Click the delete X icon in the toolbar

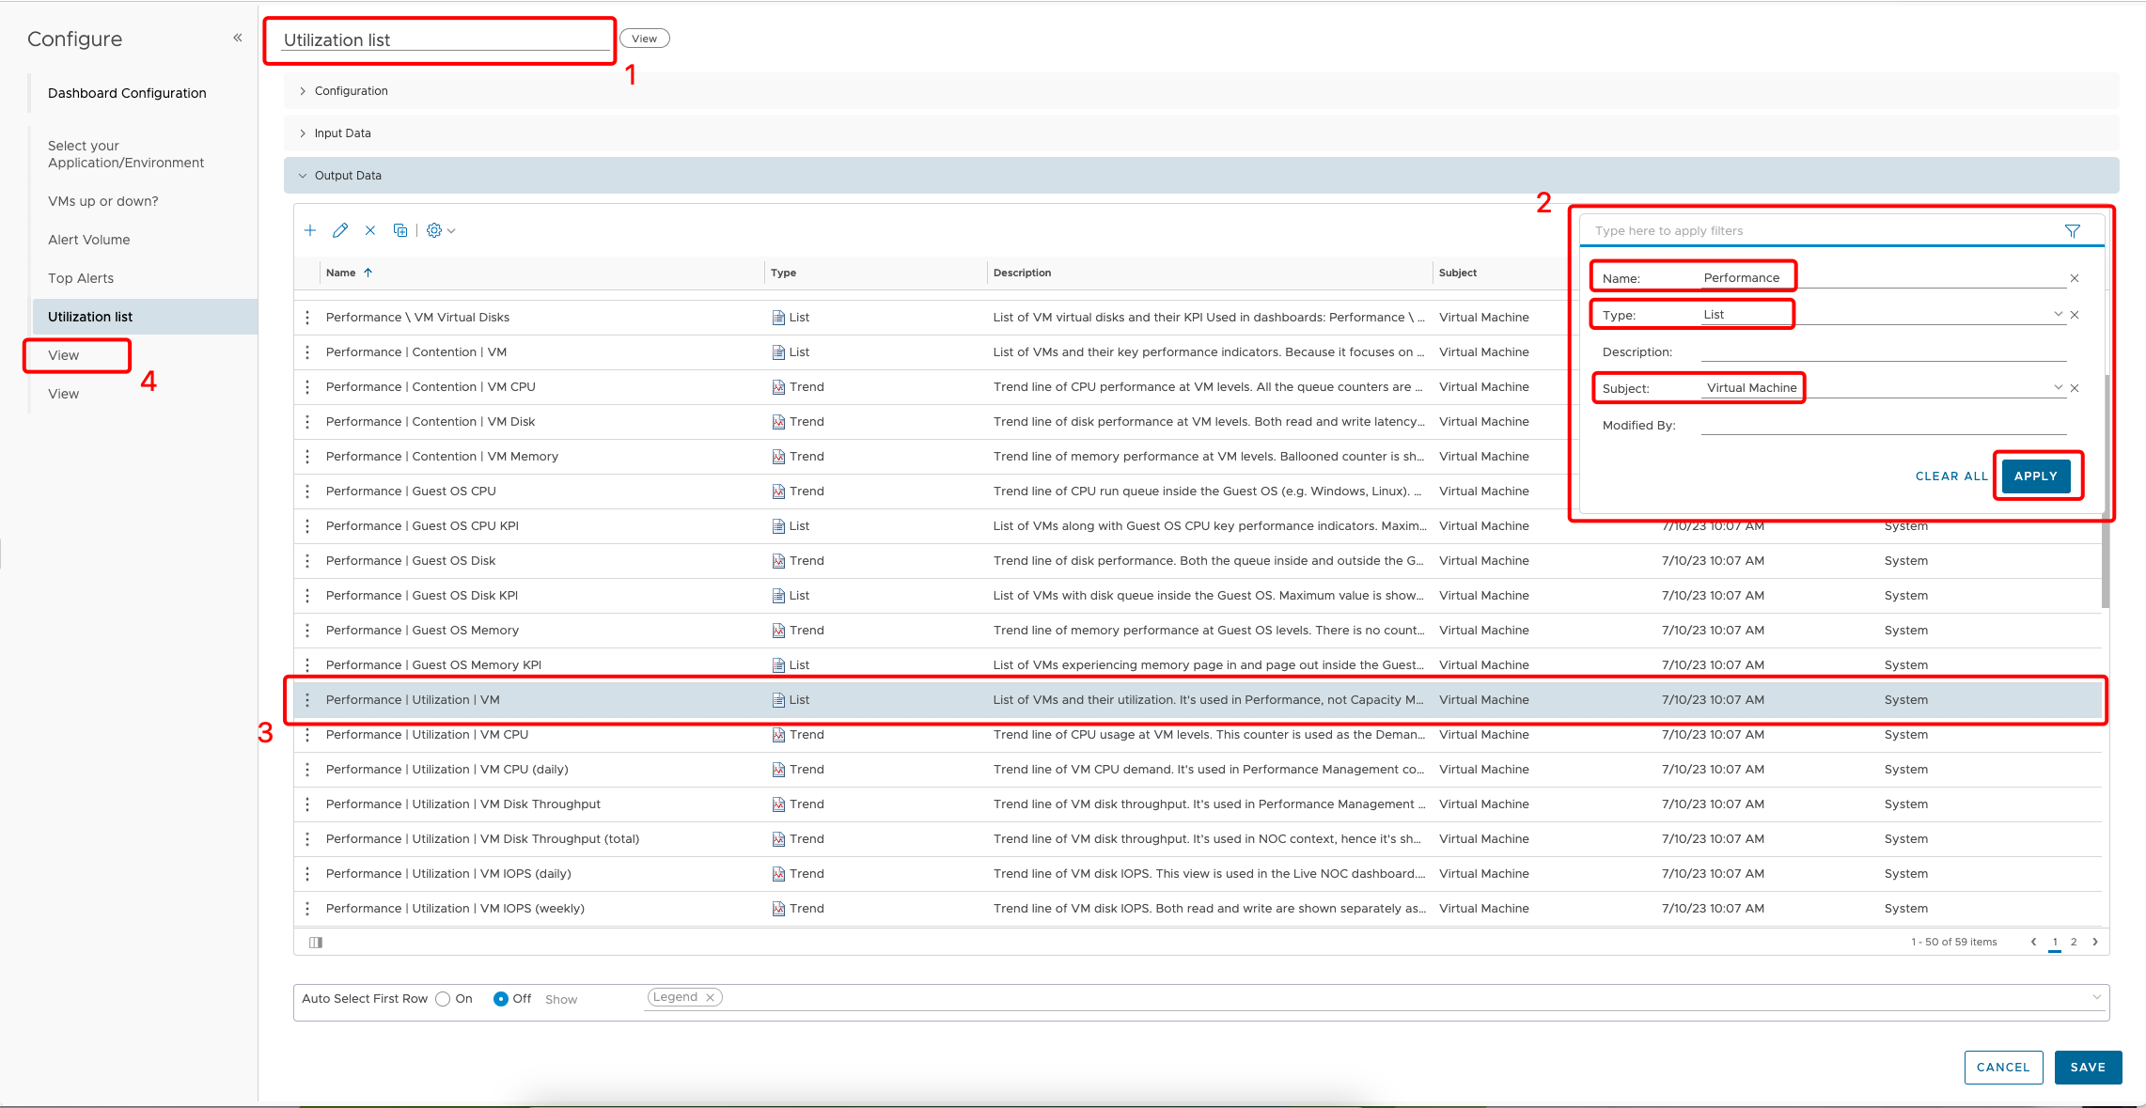coord(370,229)
